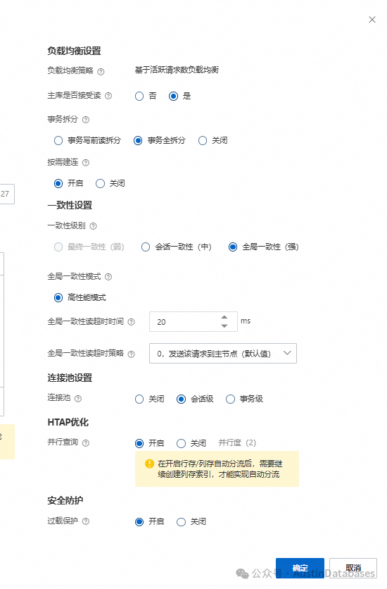This screenshot has height=589, width=387.
Task: Click help icon beside 过载保护
Action: 86,521
